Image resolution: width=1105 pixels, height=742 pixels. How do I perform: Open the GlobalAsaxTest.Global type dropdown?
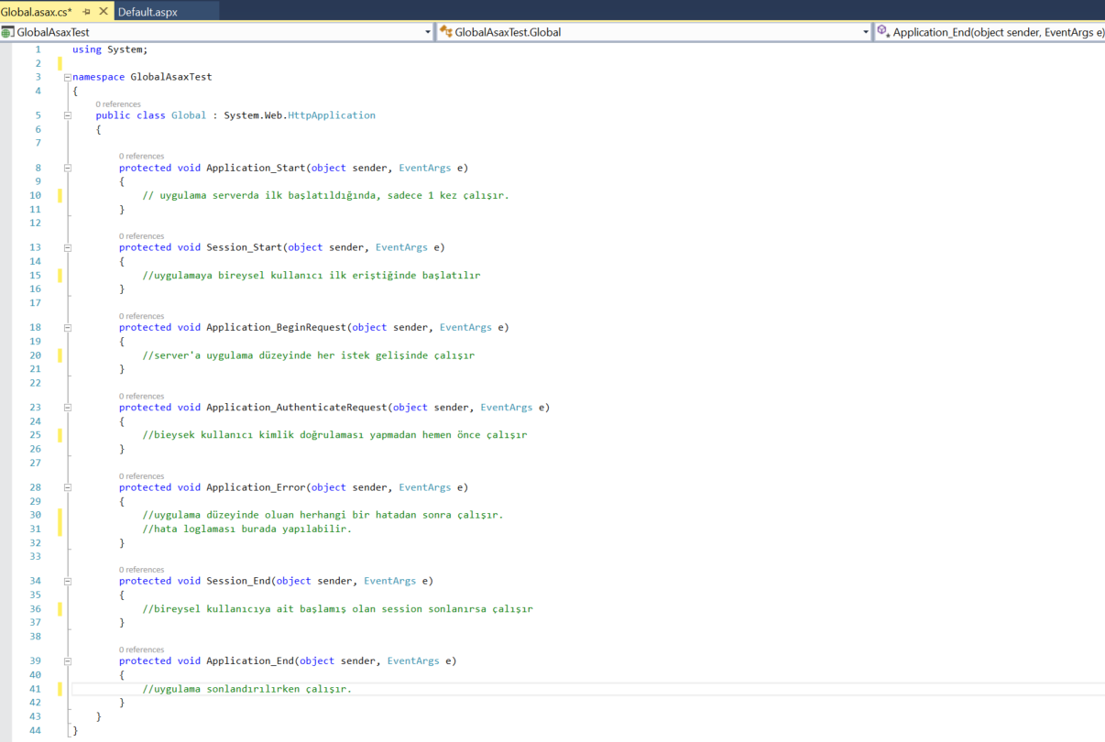866,32
